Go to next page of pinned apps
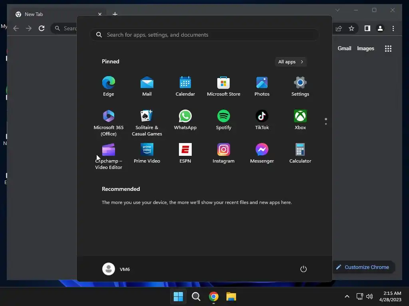The width and height of the screenshot is (409, 306). click(326, 124)
